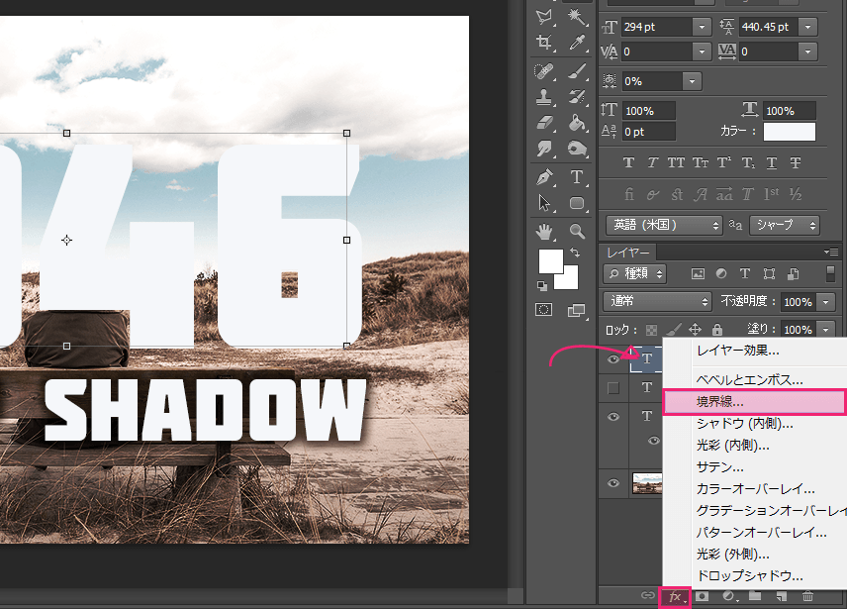Select the Eraser tool

(x=545, y=123)
